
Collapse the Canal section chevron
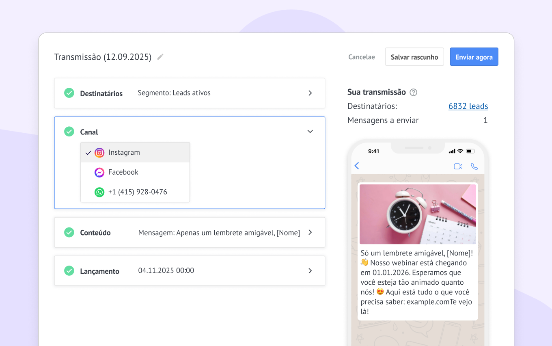(310, 132)
